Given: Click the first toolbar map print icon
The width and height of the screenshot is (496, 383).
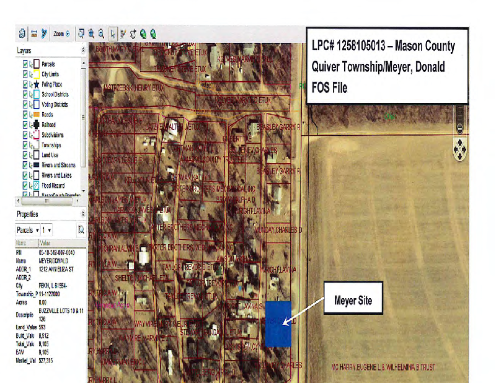Looking at the screenshot, I should pyautogui.click(x=22, y=33).
